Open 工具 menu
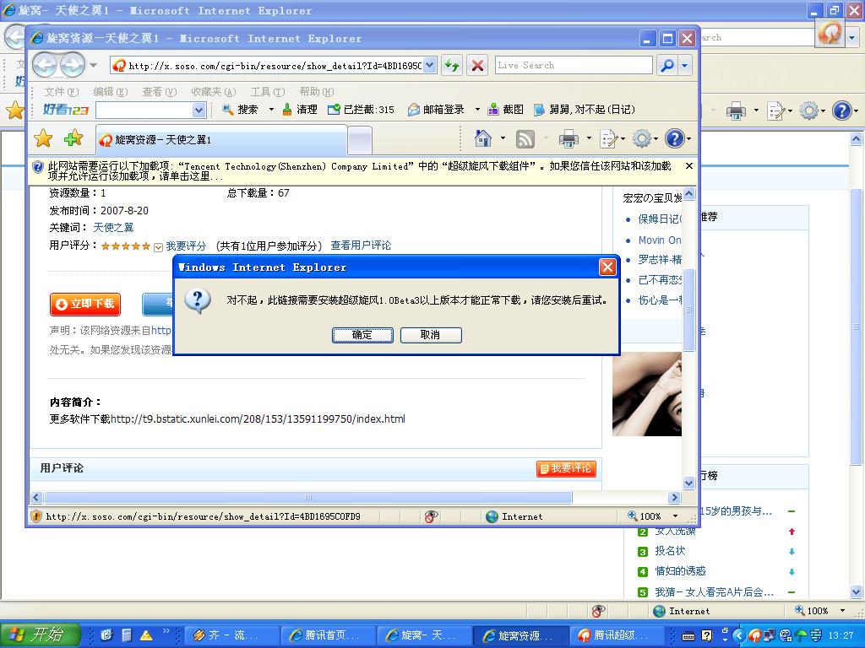865x648 pixels. 268,91
